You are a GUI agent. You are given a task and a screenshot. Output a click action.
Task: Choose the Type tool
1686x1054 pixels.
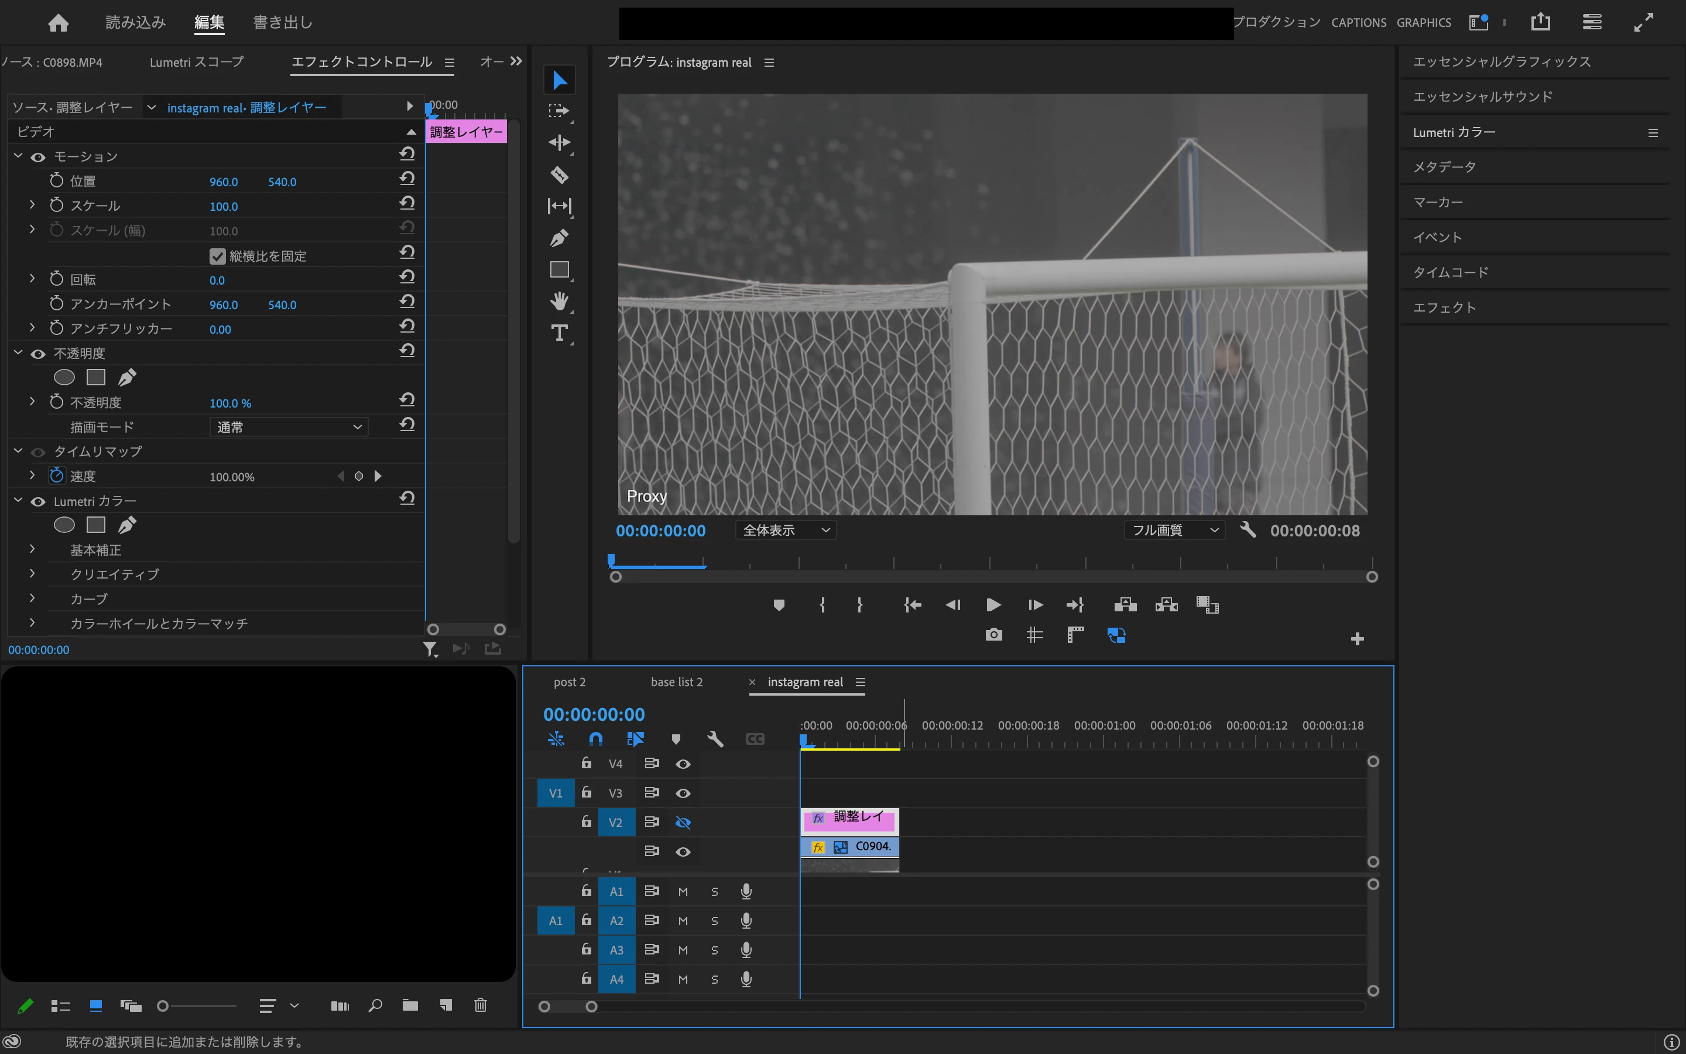(x=560, y=333)
